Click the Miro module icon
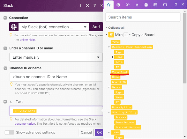The width and height of the screenshot is (187, 139). 111,35
